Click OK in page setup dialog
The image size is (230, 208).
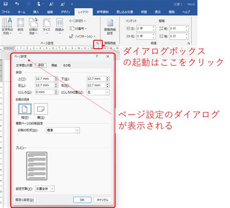82,200
